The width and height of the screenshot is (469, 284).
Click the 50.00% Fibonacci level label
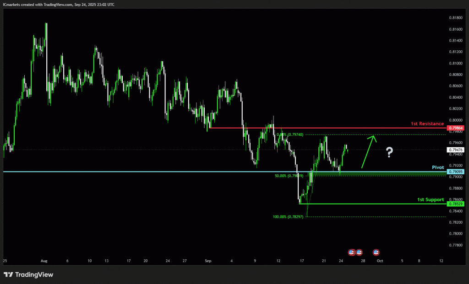[x=289, y=176]
